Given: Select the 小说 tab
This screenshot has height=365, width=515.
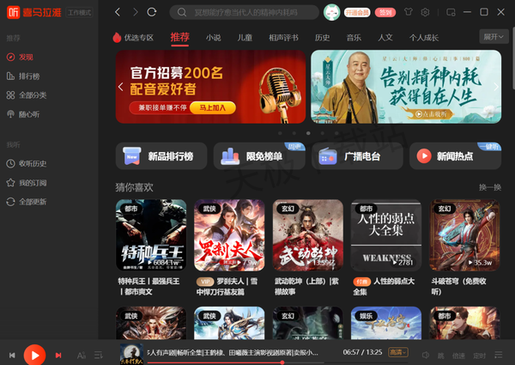Looking at the screenshot, I should [213, 38].
